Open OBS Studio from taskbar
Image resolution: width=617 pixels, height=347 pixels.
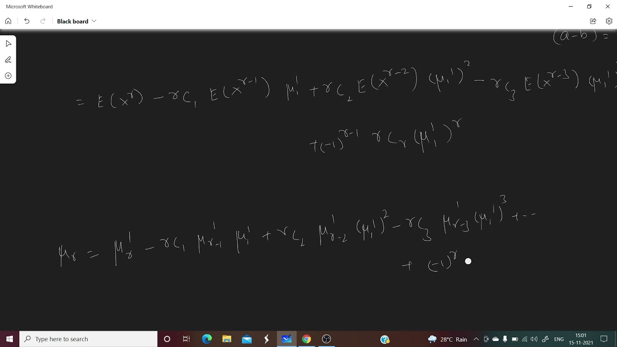(x=326, y=339)
